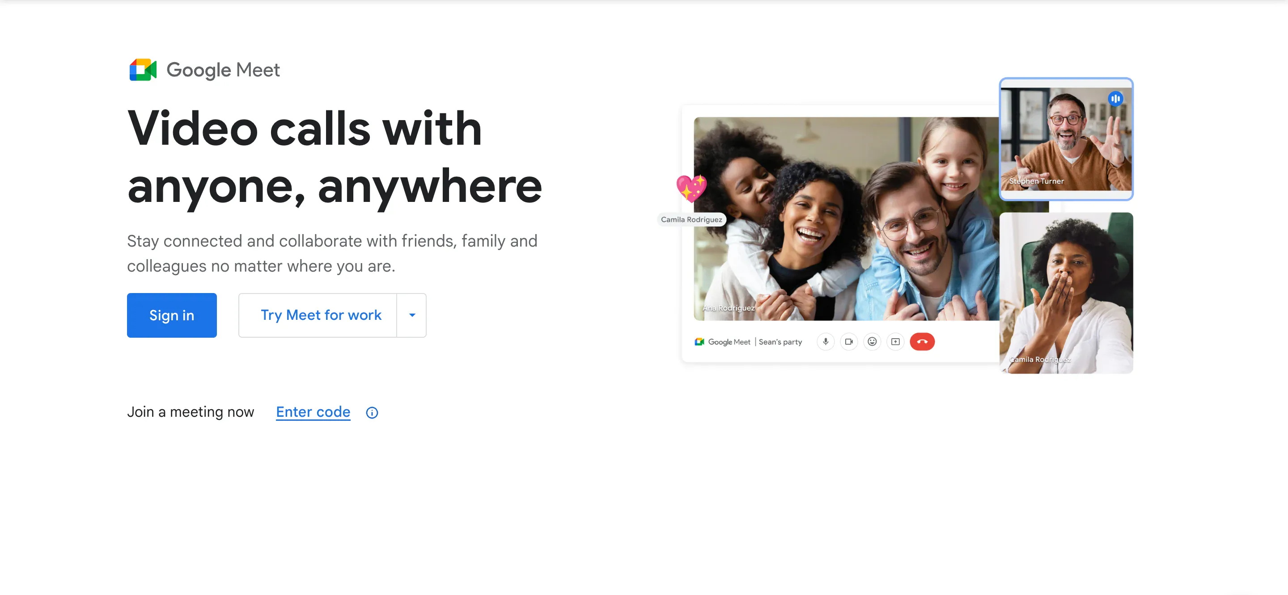Click the microphone icon in the call controls
This screenshot has width=1288, height=595.
tap(826, 342)
